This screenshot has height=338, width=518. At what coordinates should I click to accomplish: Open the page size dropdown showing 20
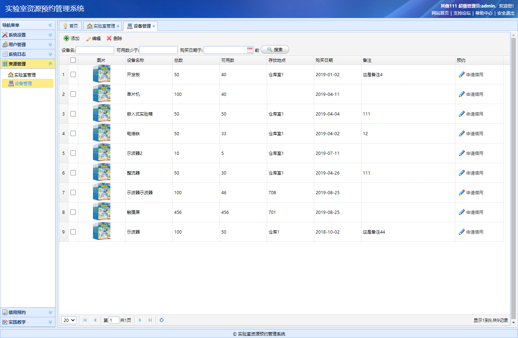click(69, 320)
